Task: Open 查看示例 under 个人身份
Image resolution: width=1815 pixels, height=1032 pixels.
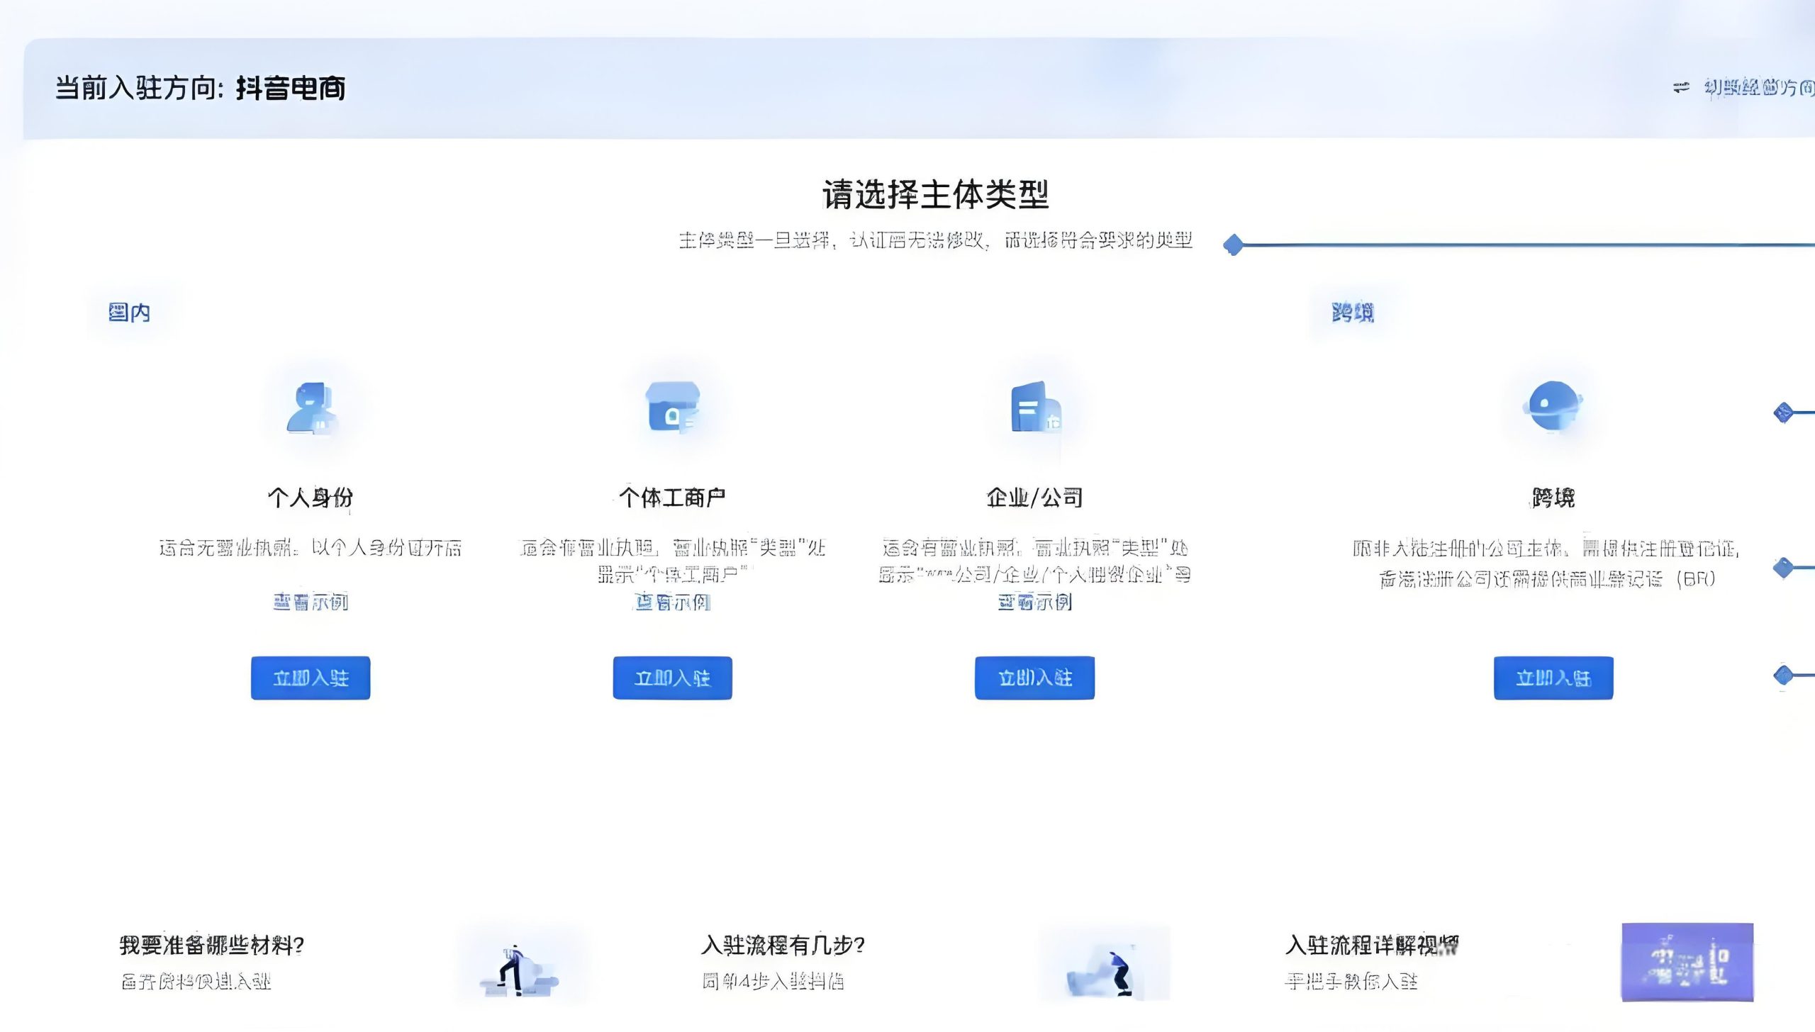Action: [310, 602]
